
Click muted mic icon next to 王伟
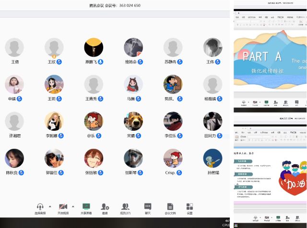point(217,62)
